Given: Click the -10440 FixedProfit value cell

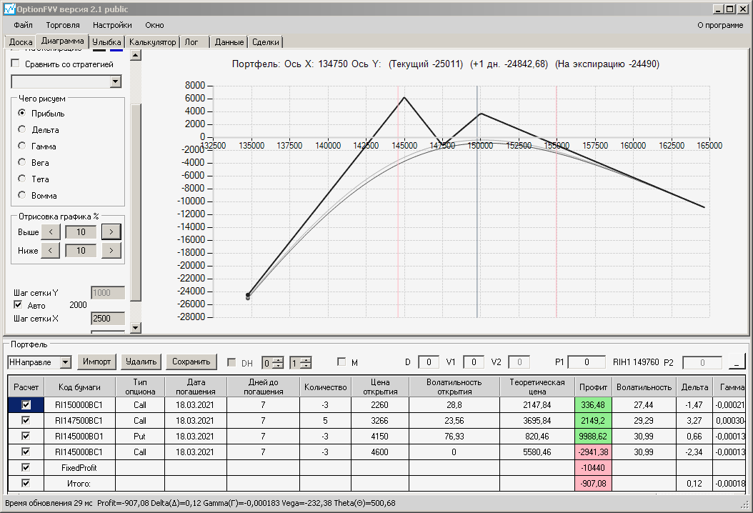Looking at the screenshot, I should coord(592,467).
